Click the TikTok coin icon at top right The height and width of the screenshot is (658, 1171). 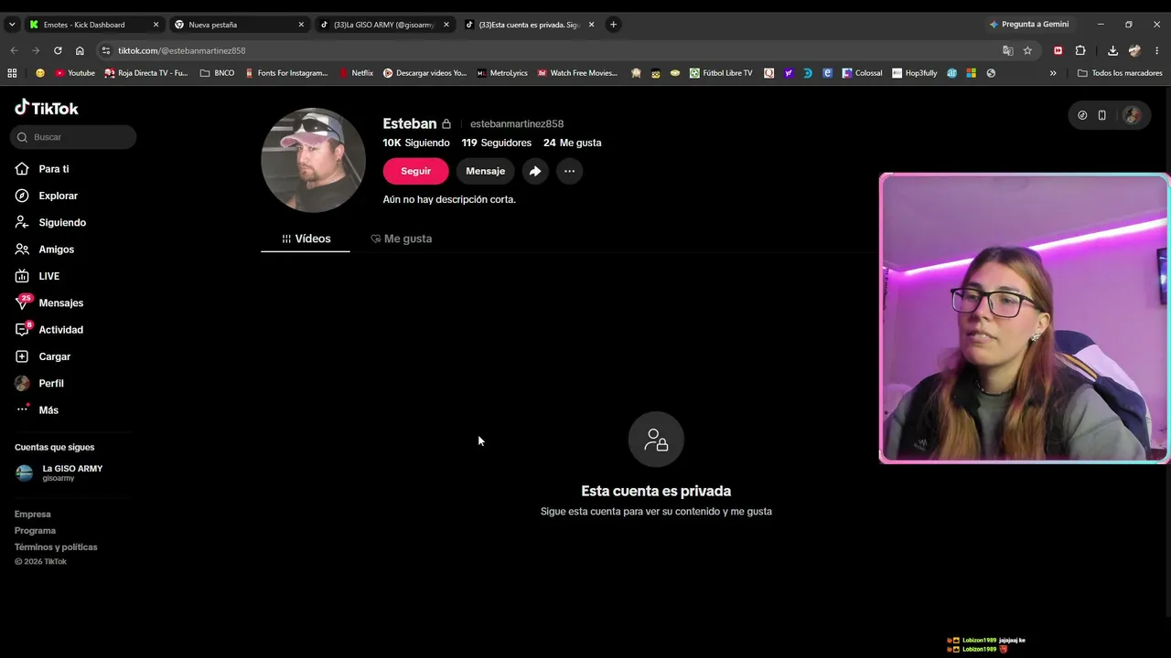click(x=1082, y=115)
